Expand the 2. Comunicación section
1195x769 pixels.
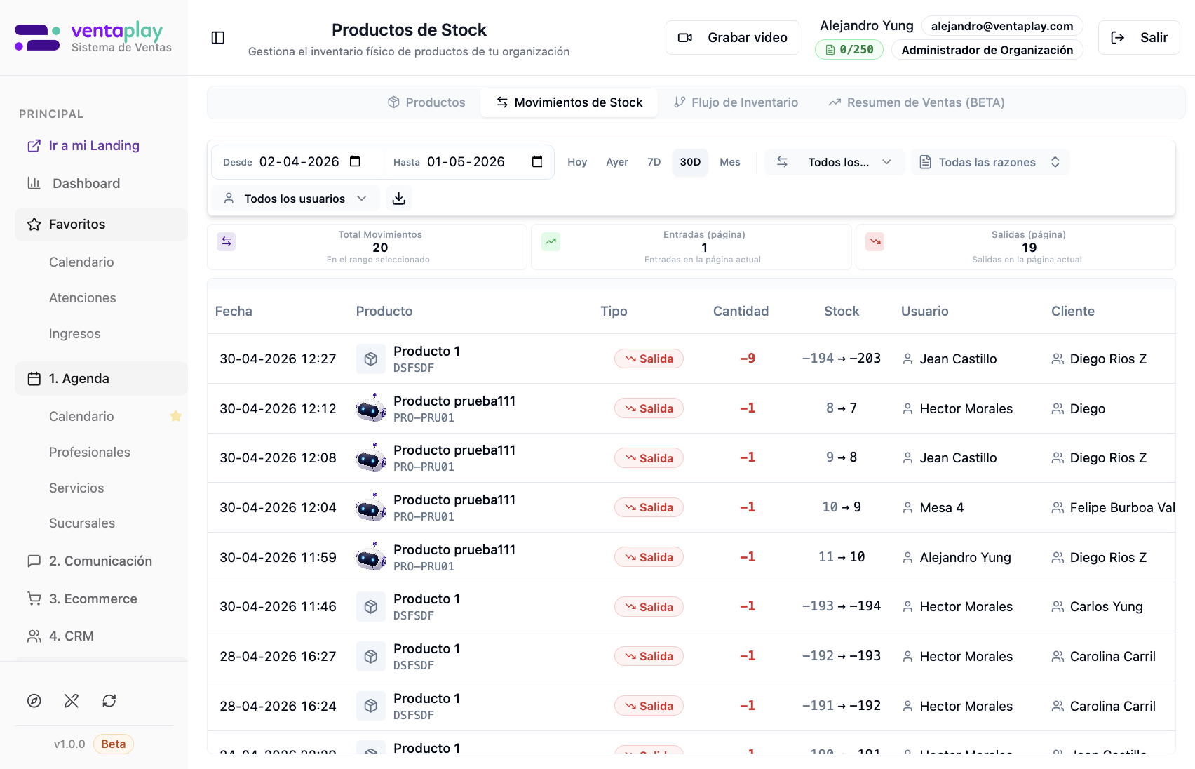[101, 561]
